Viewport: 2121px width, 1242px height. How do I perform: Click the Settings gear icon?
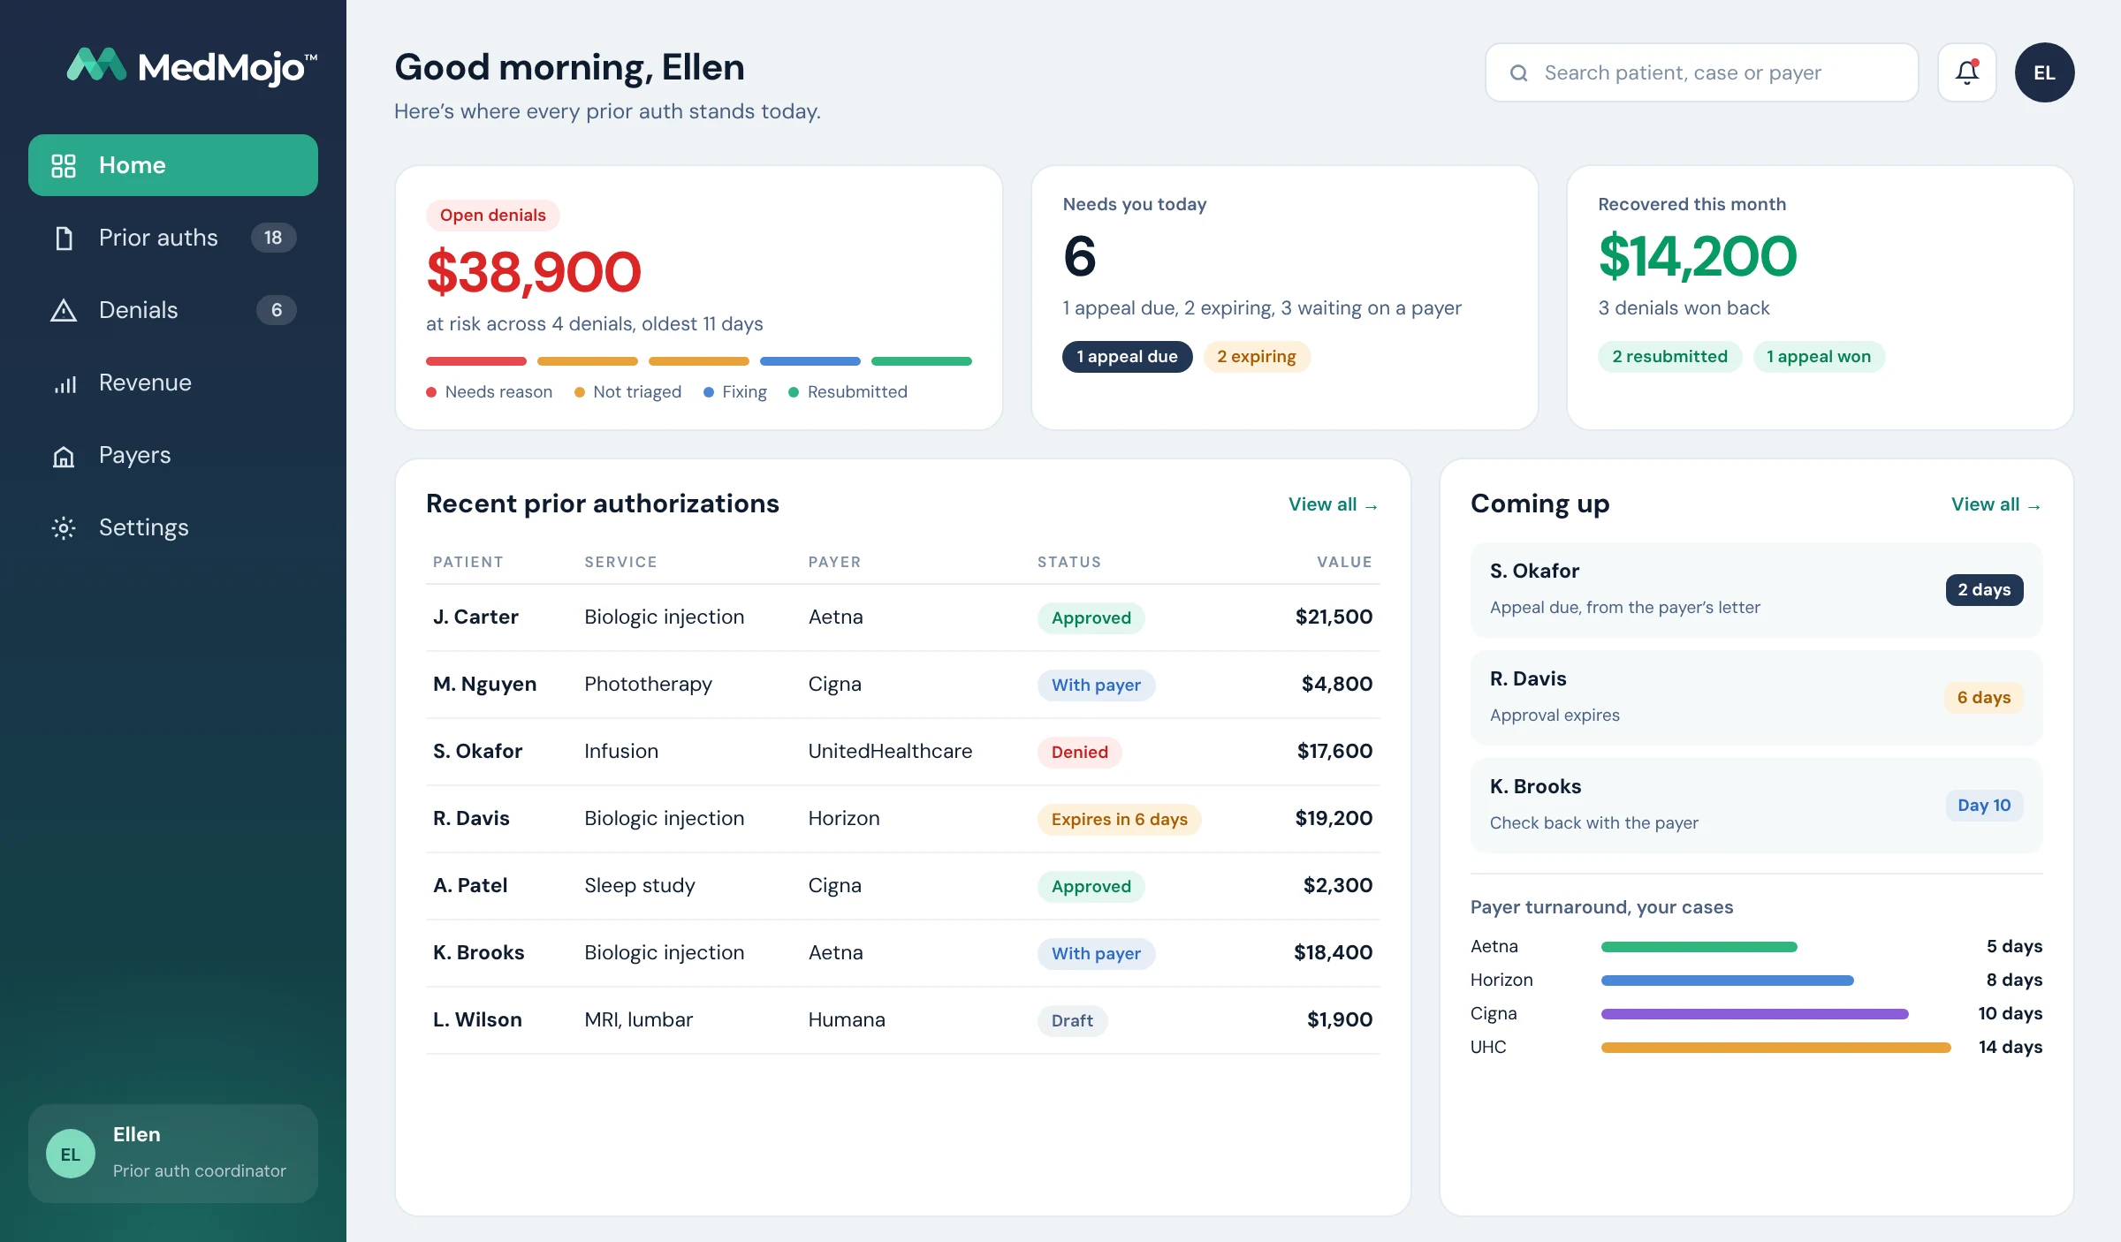(x=64, y=528)
